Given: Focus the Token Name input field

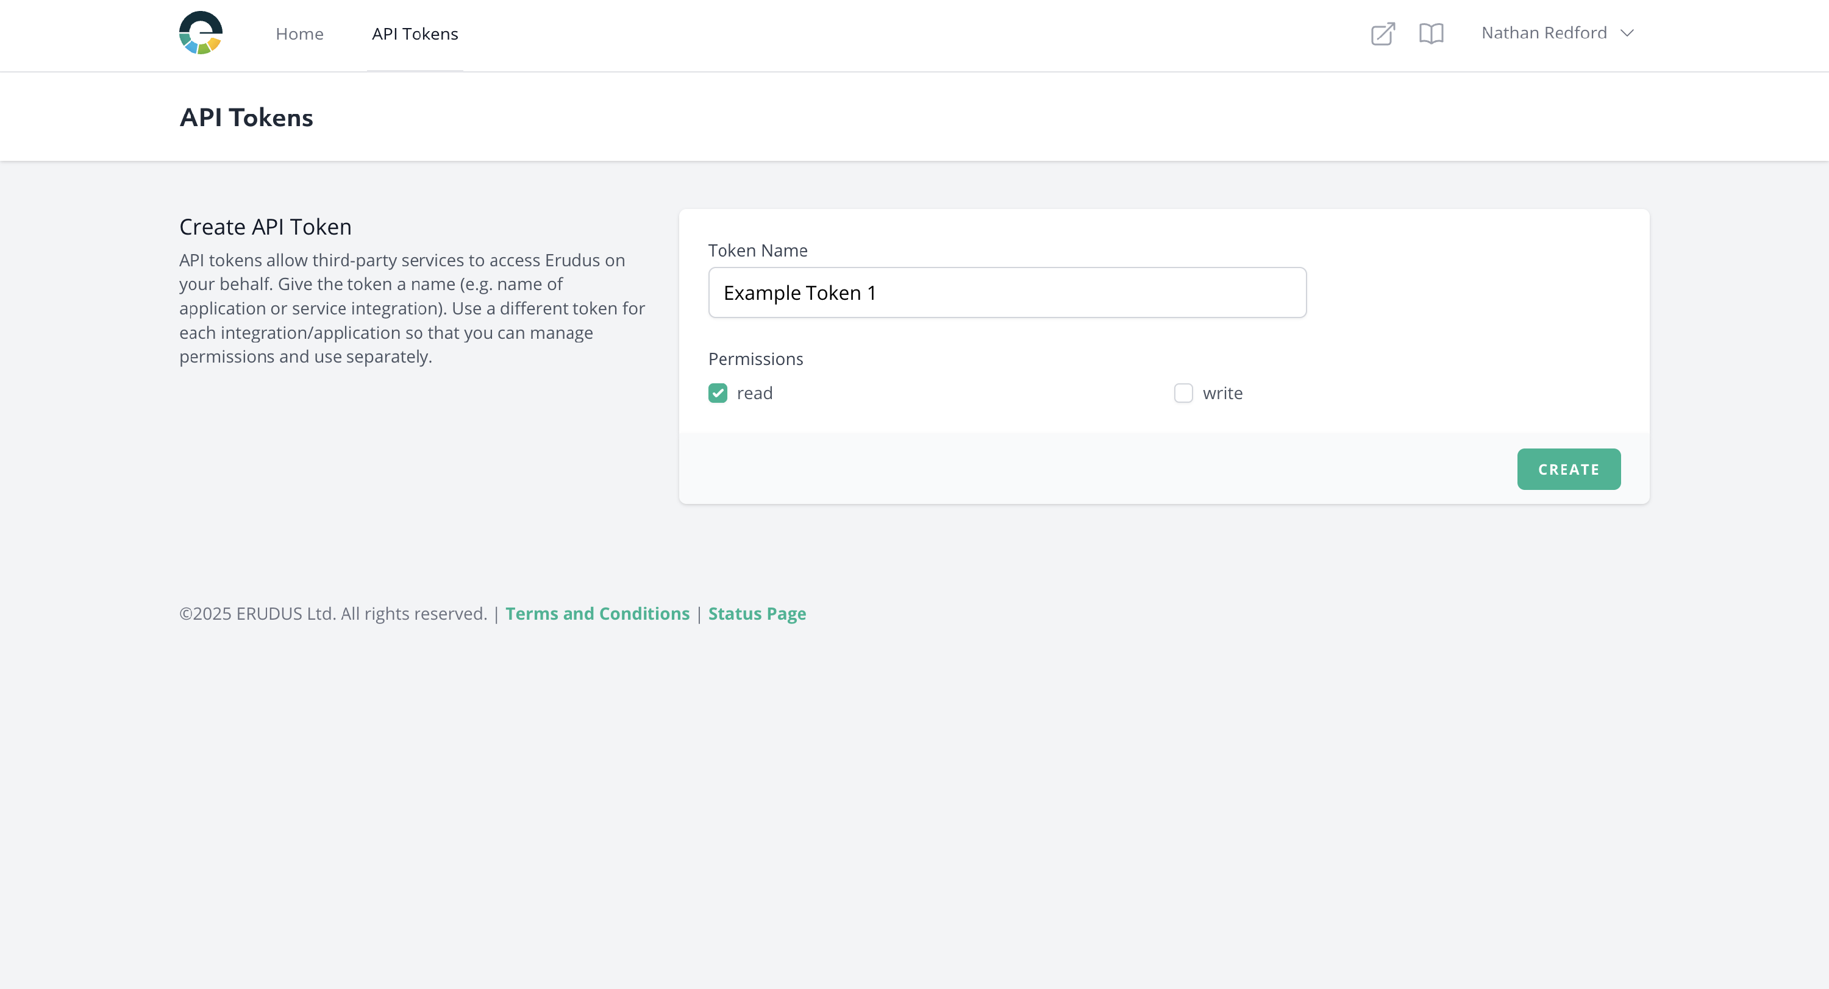Looking at the screenshot, I should pyautogui.click(x=1006, y=292).
